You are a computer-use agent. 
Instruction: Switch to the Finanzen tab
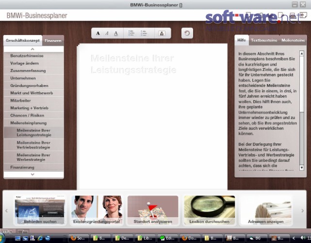click(53, 40)
